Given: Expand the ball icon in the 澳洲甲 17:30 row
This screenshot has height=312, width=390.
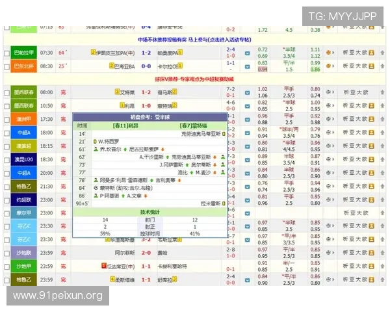Looking at the screenshot, I should 330,119.
